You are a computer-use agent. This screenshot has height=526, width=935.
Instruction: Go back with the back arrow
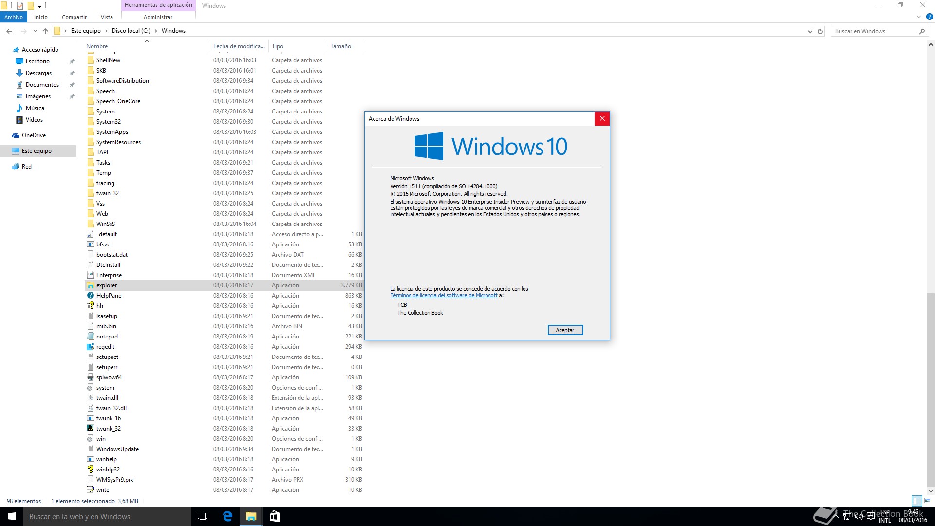(9, 31)
